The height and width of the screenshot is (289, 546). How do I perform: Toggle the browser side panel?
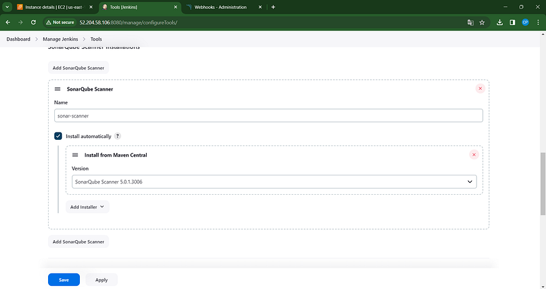point(512,22)
